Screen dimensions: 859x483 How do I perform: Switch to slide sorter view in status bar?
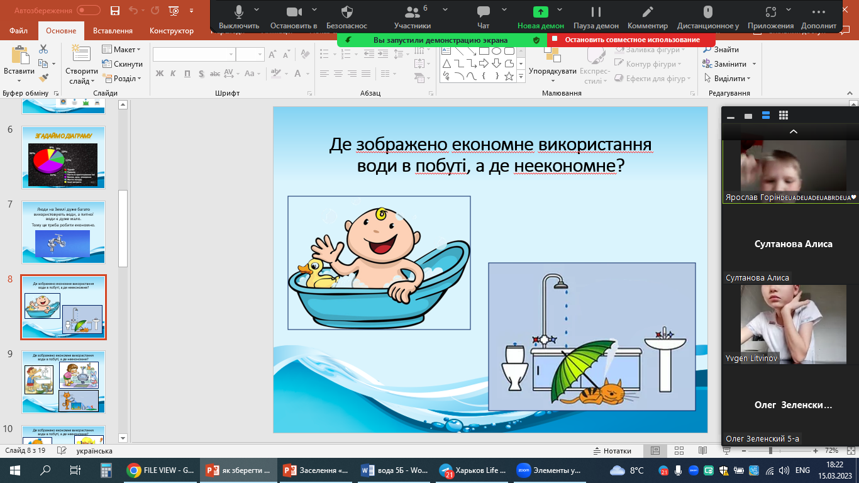[679, 451]
